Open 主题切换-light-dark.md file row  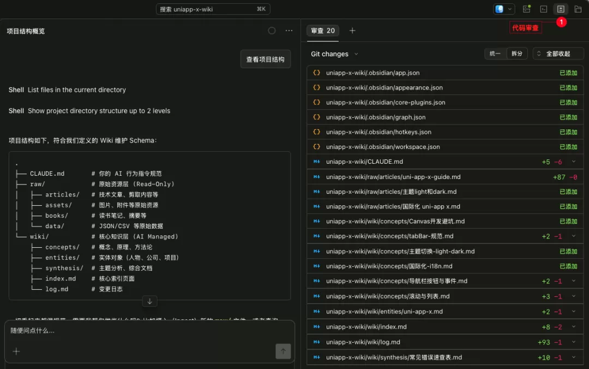445,251
